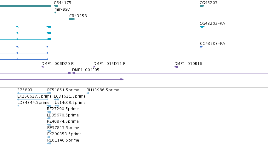Select the DME1-015D11.F arrow marker
The image size is (268, 145).
94,67
